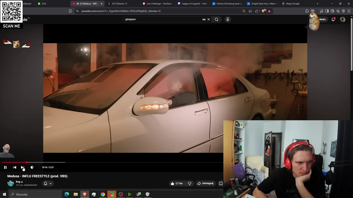This screenshot has width=353, height=198.
Task: Open Brave VPN shield icon
Action: [343, 11]
